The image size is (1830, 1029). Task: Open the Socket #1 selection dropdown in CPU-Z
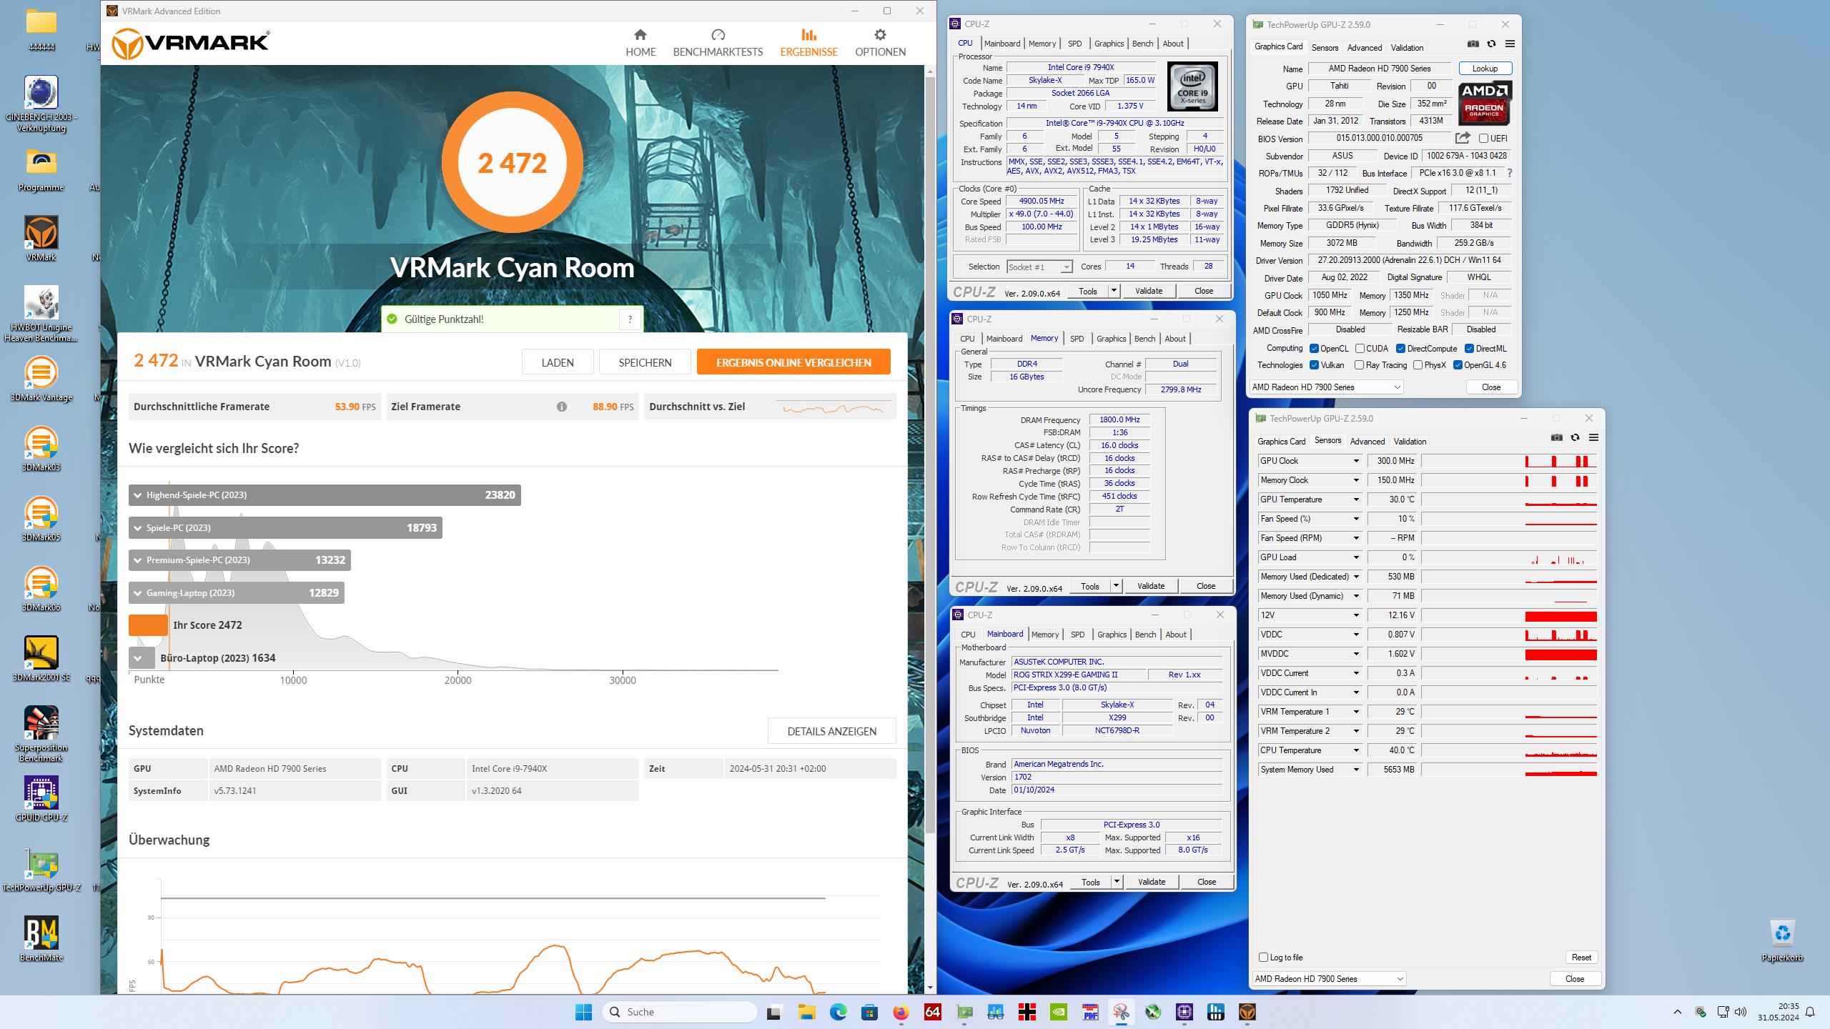coord(1039,267)
